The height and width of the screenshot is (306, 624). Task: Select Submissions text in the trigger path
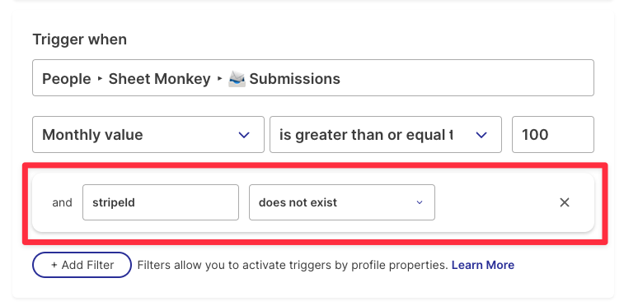click(294, 79)
